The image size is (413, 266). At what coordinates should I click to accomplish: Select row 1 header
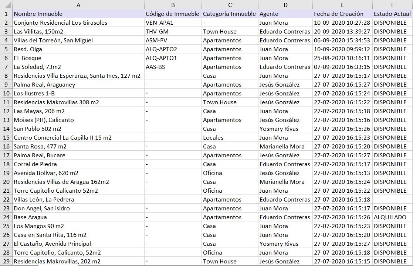coord(6,14)
